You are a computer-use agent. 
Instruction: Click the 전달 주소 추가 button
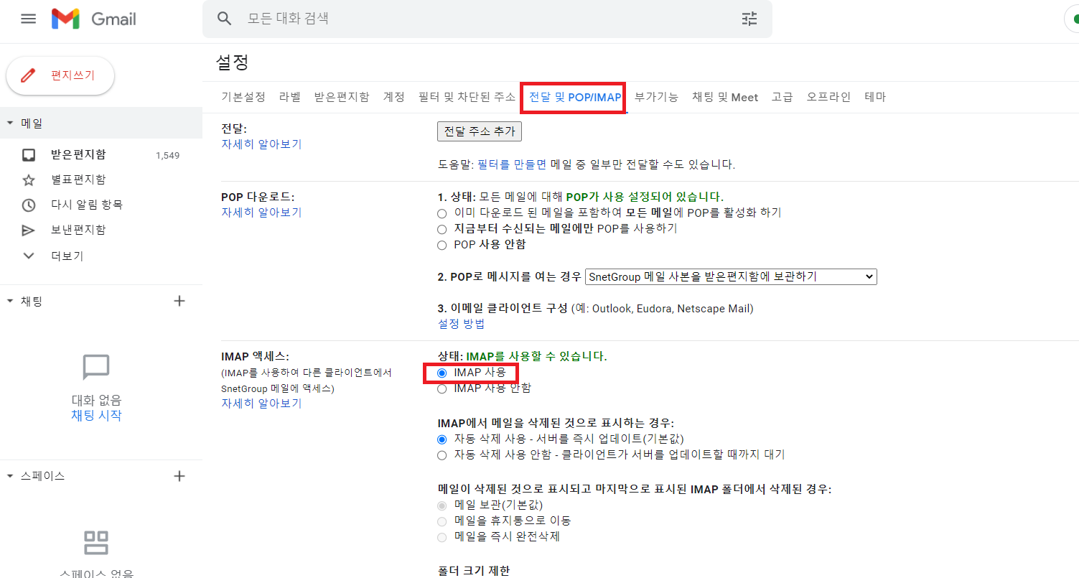(x=480, y=131)
